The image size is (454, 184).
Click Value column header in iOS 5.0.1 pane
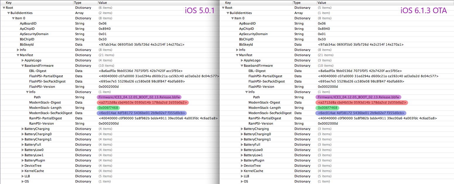158,2
